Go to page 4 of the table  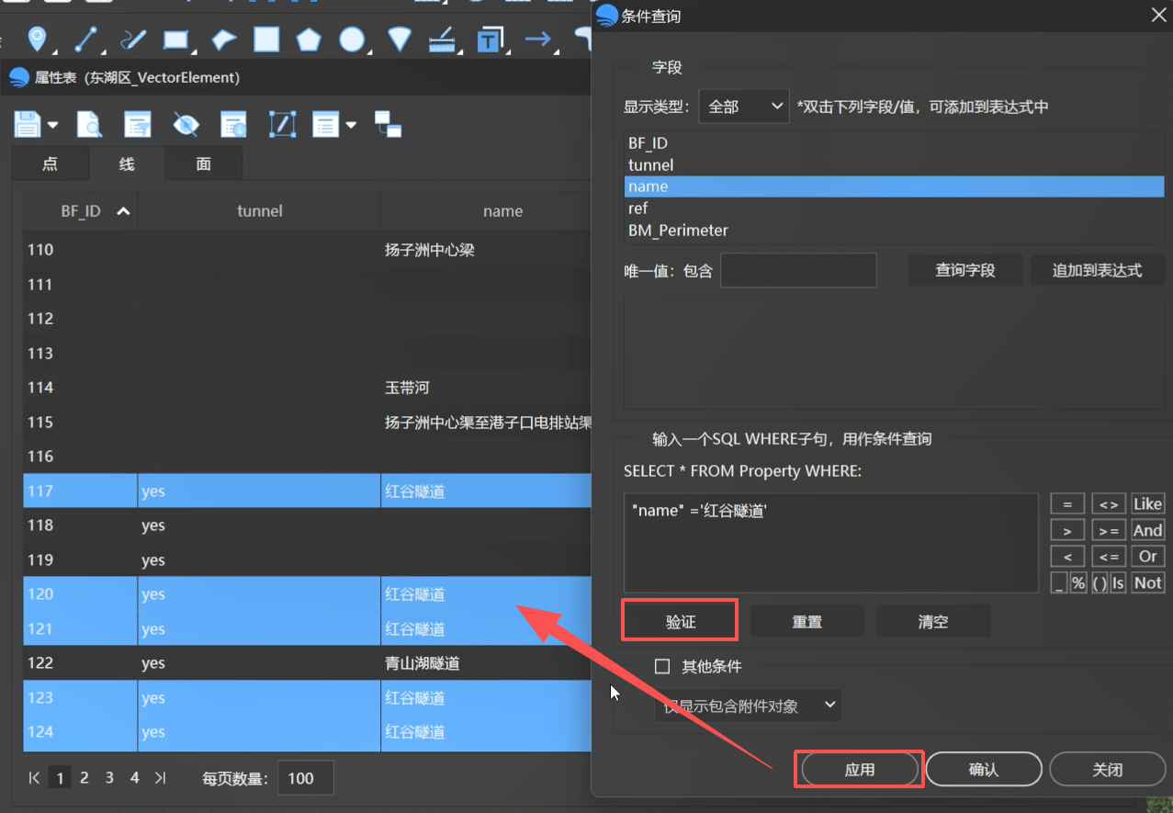(x=134, y=778)
